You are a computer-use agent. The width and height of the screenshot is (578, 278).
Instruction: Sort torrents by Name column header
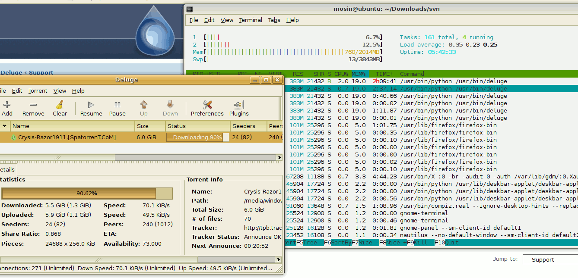click(x=73, y=126)
